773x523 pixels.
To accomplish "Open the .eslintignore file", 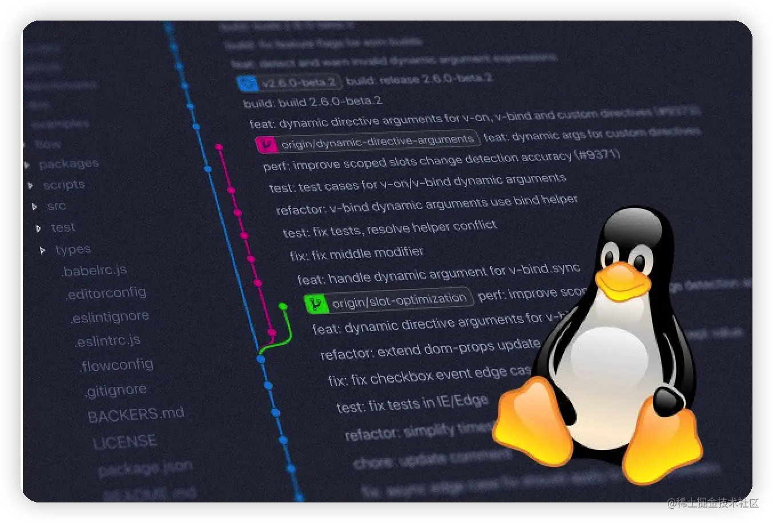I will 110,317.
